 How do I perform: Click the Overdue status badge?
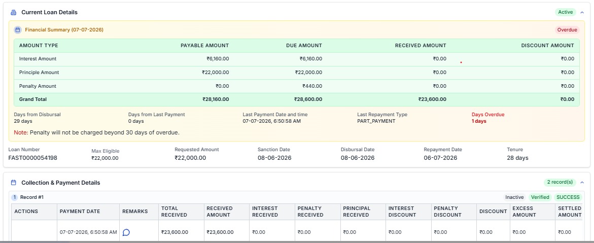[x=567, y=29]
